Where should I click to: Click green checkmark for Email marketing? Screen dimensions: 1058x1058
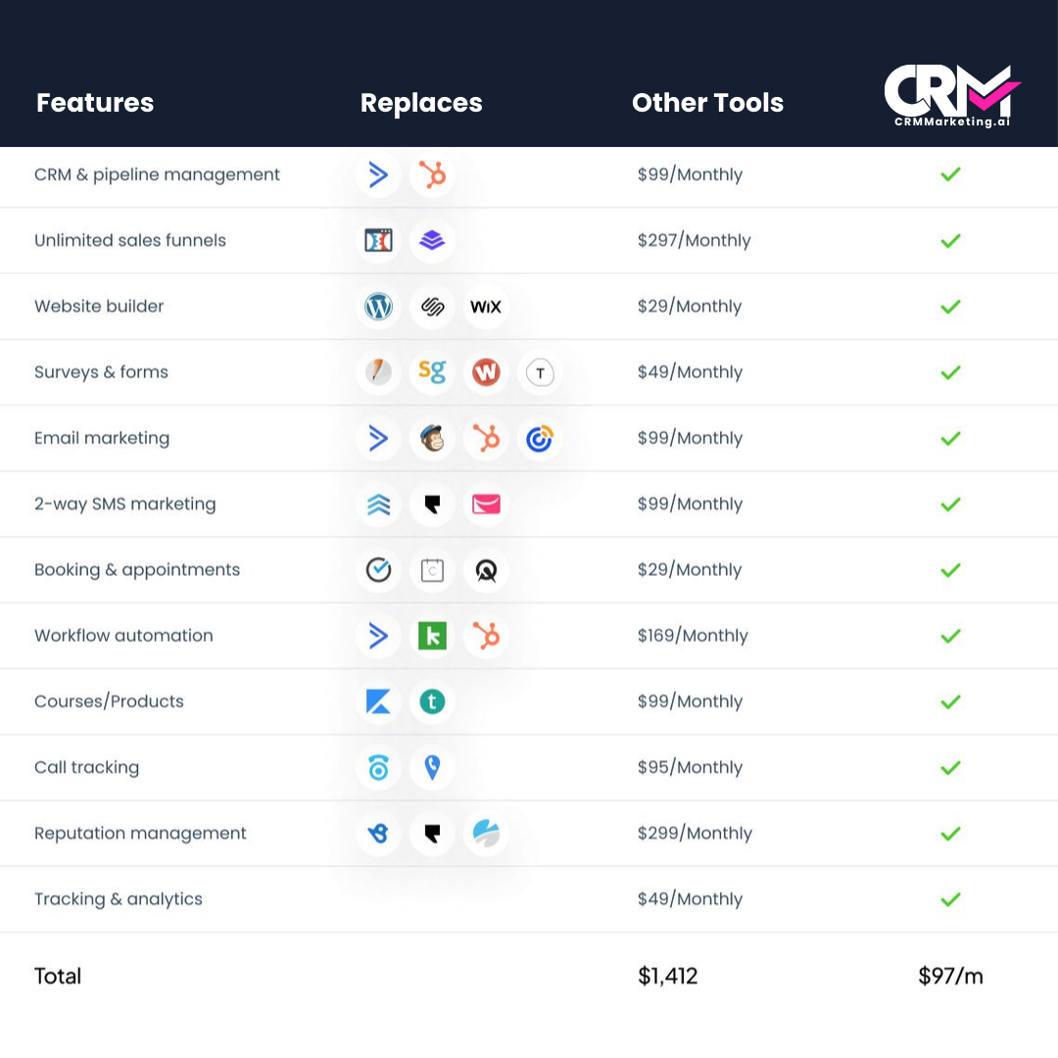point(950,439)
